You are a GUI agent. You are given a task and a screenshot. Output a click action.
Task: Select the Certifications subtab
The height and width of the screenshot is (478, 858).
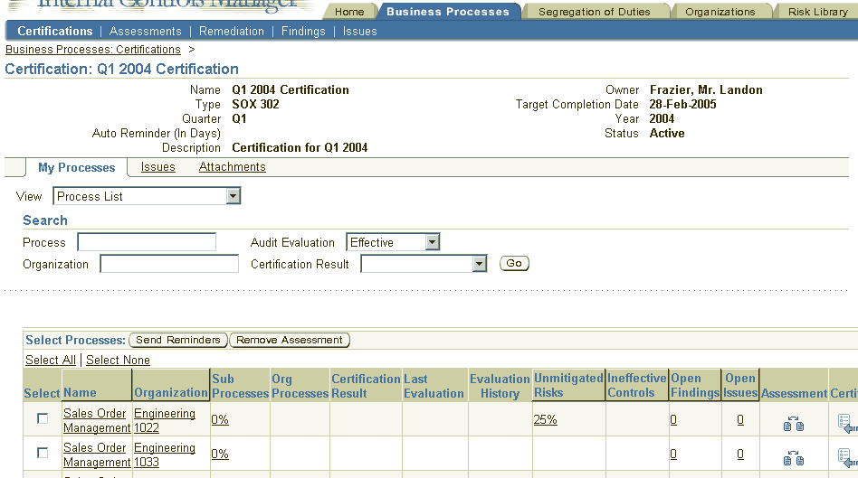click(54, 31)
